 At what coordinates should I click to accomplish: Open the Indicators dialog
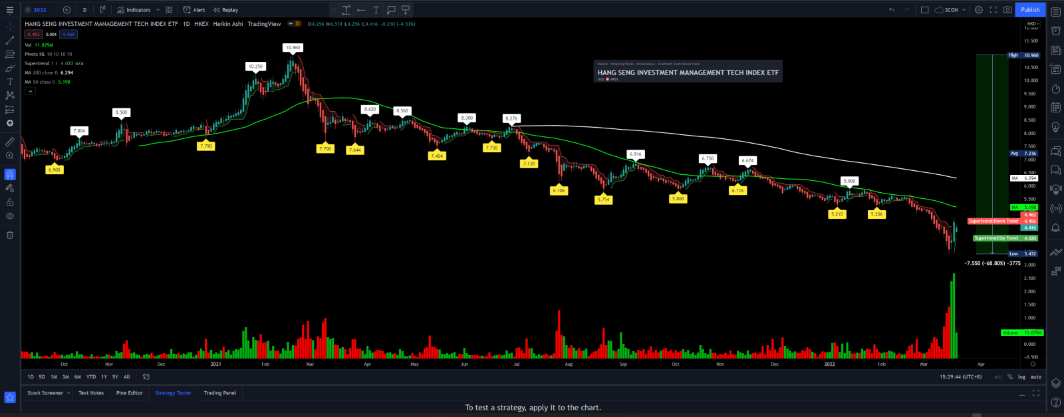pyautogui.click(x=134, y=10)
